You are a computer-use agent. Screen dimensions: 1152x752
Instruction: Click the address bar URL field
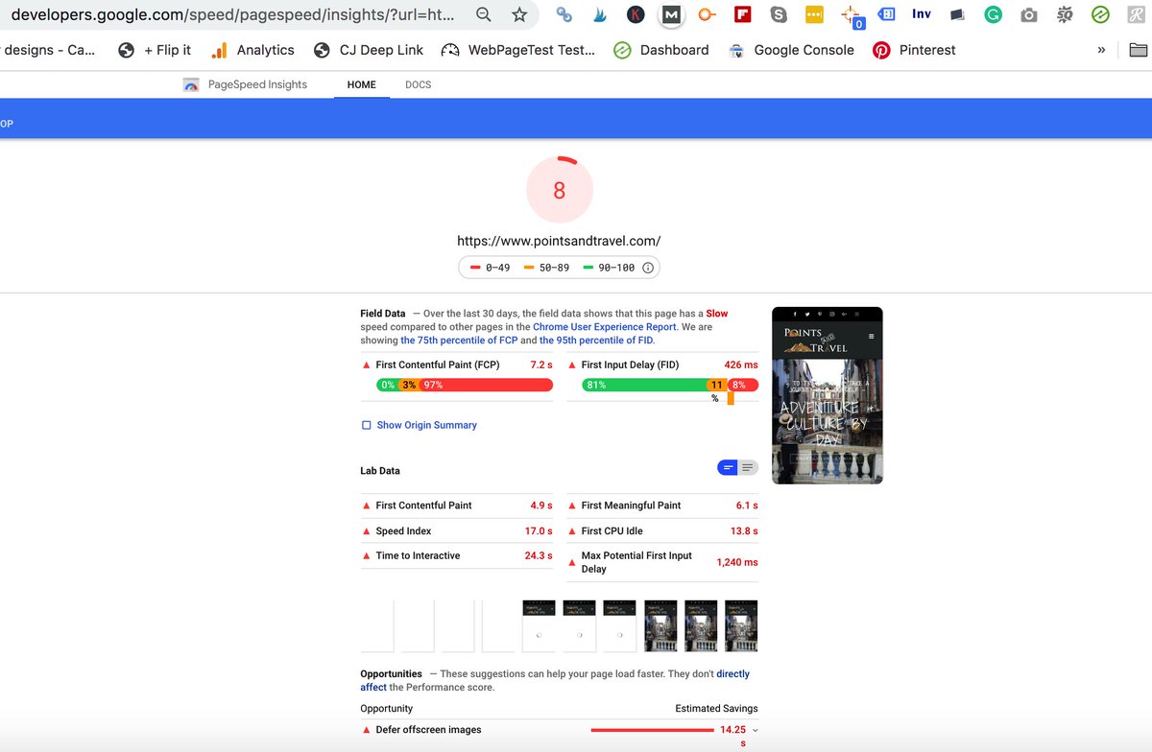pyautogui.click(x=235, y=14)
